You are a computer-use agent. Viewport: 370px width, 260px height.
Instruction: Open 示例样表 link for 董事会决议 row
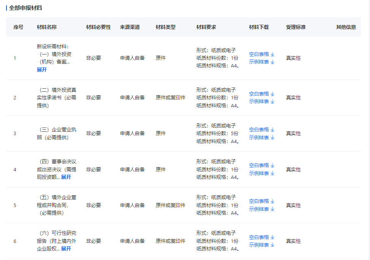point(259,173)
